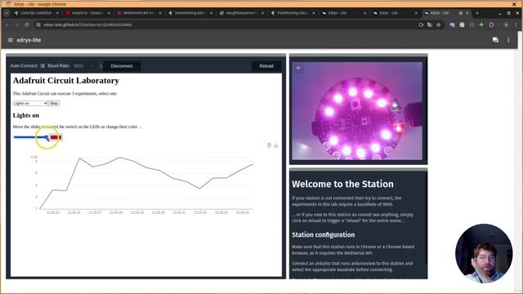Image resolution: width=523 pixels, height=294 pixels.
Task: Switch to the Instant.io streaming tab
Action: [87, 13]
